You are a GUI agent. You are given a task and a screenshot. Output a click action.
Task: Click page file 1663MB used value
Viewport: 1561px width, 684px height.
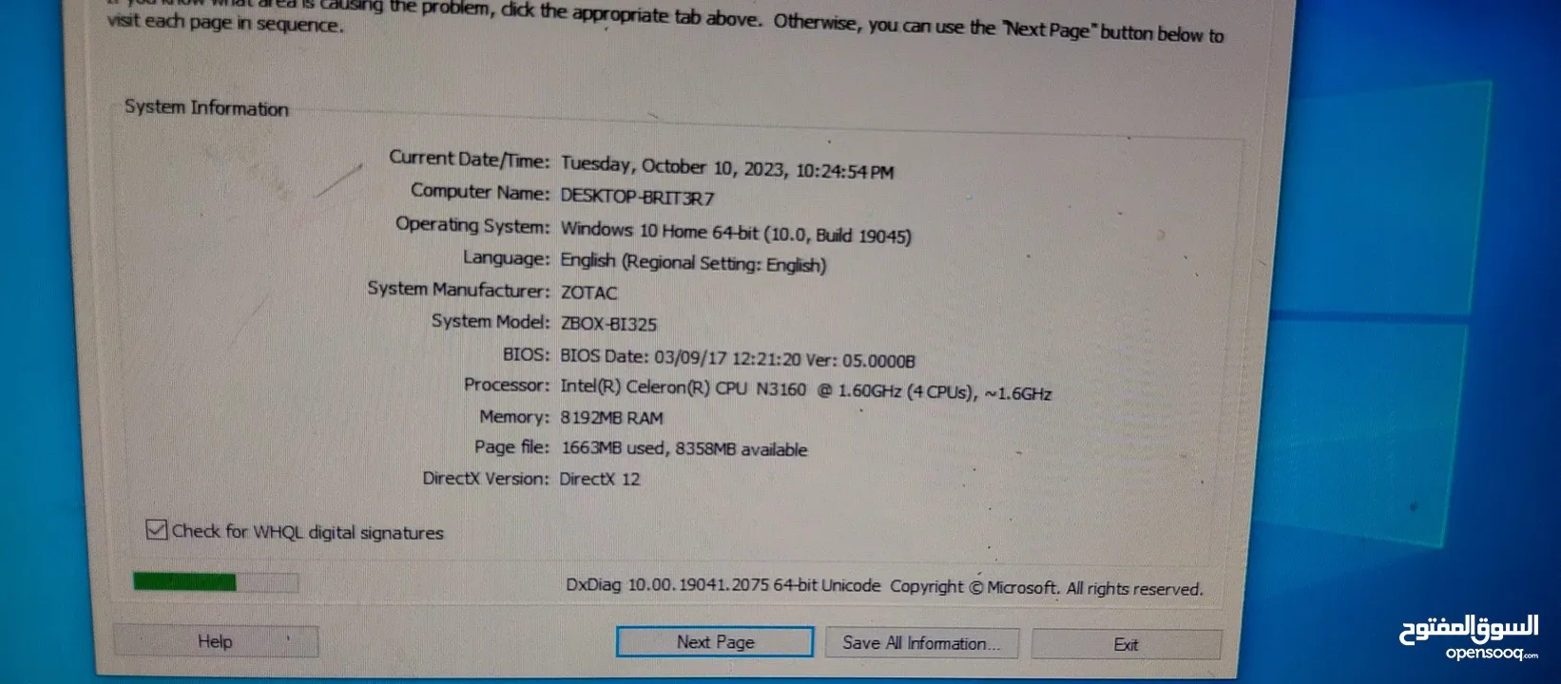(x=684, y=448)
